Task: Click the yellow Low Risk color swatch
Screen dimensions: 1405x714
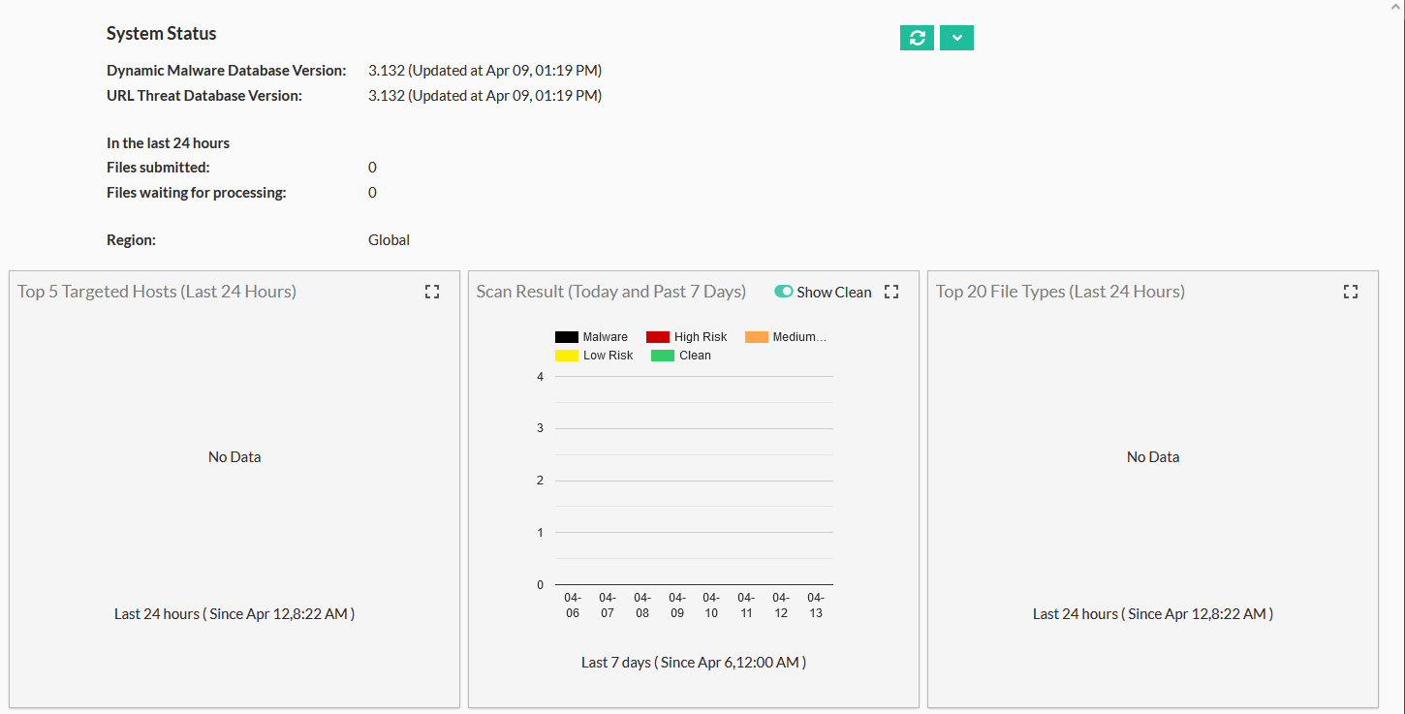Action: click(566, 355)
